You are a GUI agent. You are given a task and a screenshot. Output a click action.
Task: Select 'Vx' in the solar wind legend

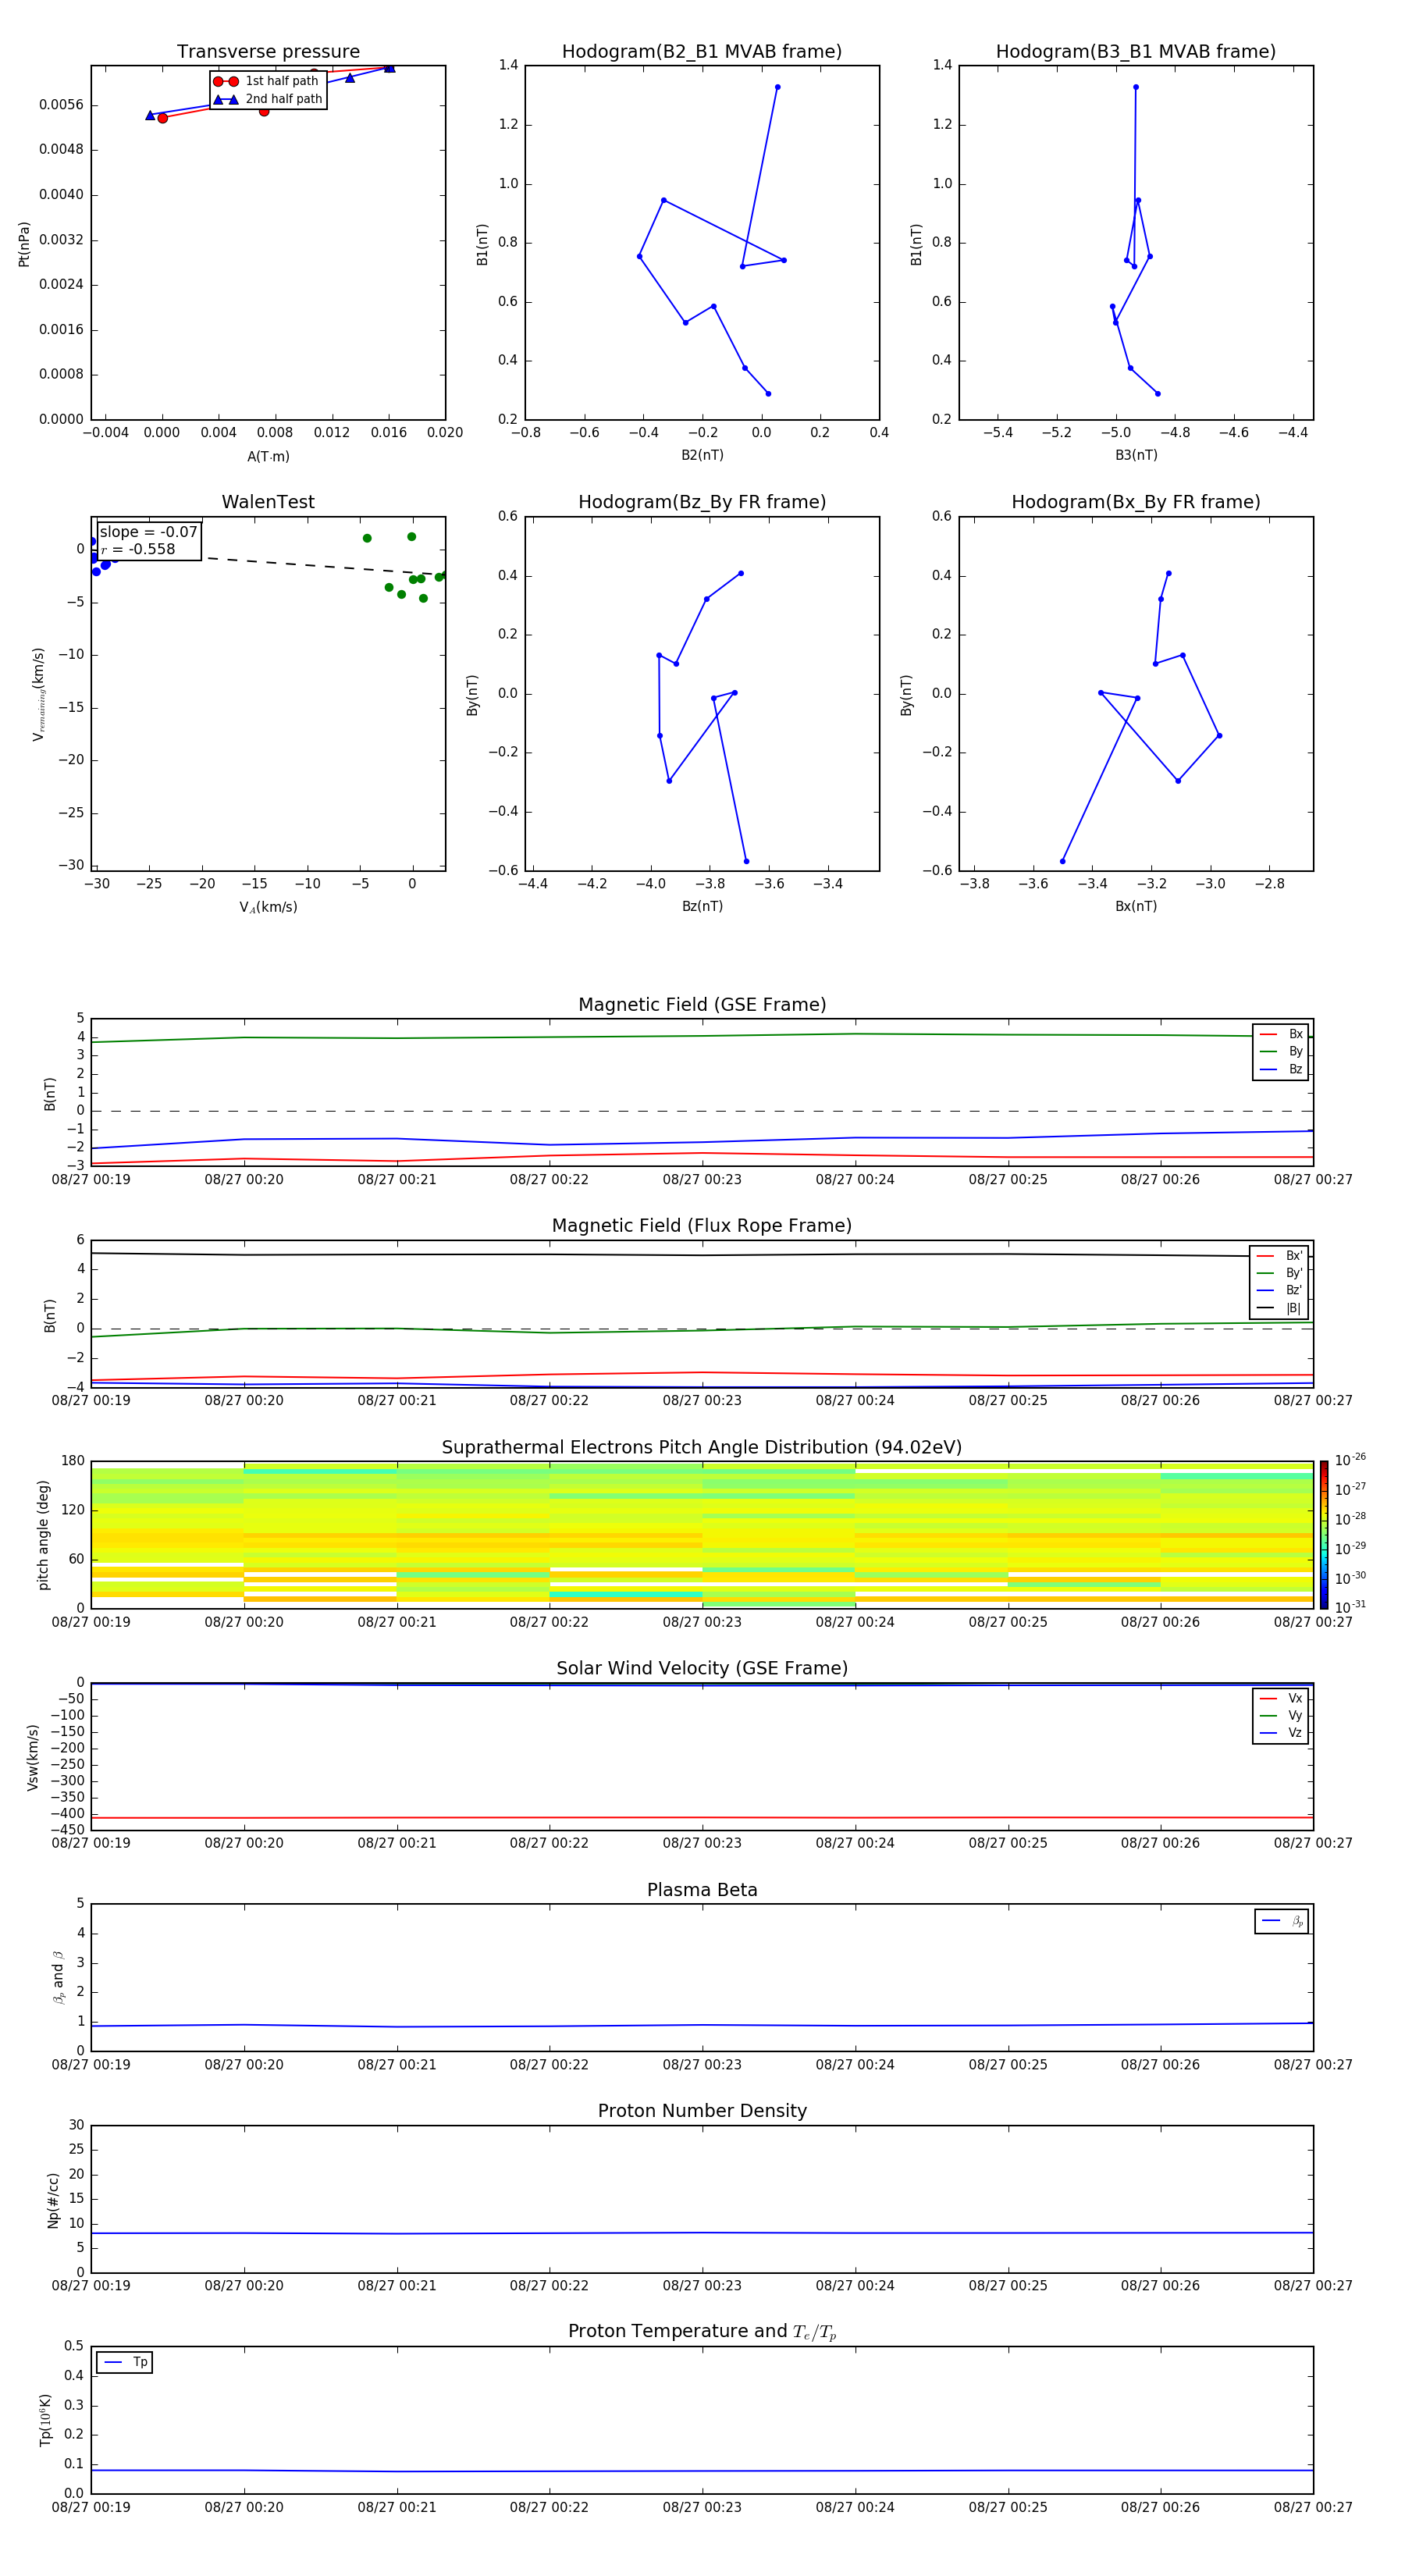click(1281, 1698)
